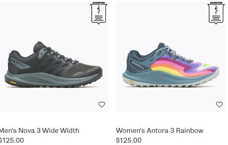This screenshot has width=228, height=145.
Task: Click the $125.00 price under Women's Antora 3
Action: click(x=129, y=140)
